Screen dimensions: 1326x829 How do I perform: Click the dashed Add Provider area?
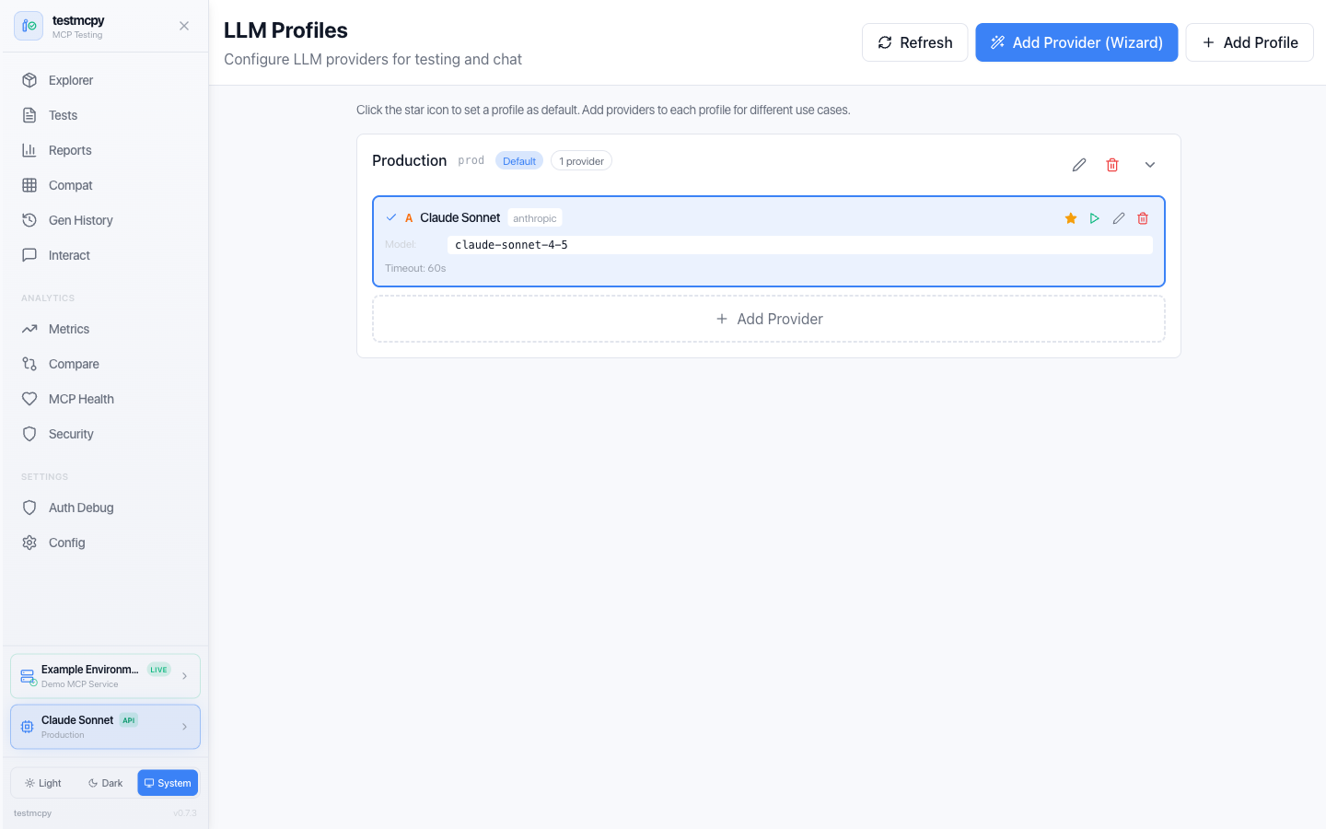point(769,319)
